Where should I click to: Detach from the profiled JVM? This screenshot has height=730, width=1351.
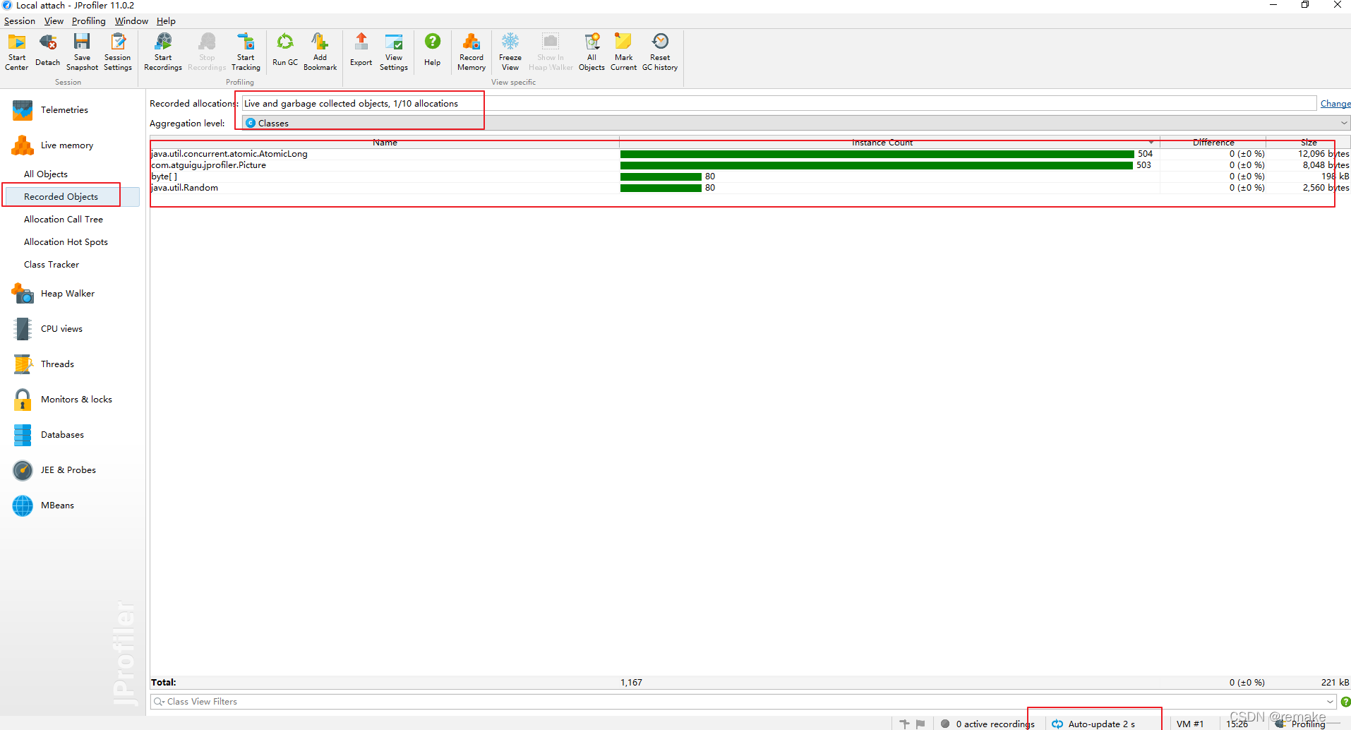tap(47, 52)
